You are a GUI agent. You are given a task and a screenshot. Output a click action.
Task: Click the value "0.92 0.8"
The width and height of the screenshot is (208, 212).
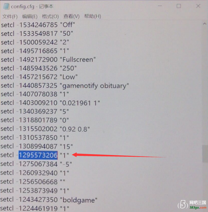coord(75,129)
